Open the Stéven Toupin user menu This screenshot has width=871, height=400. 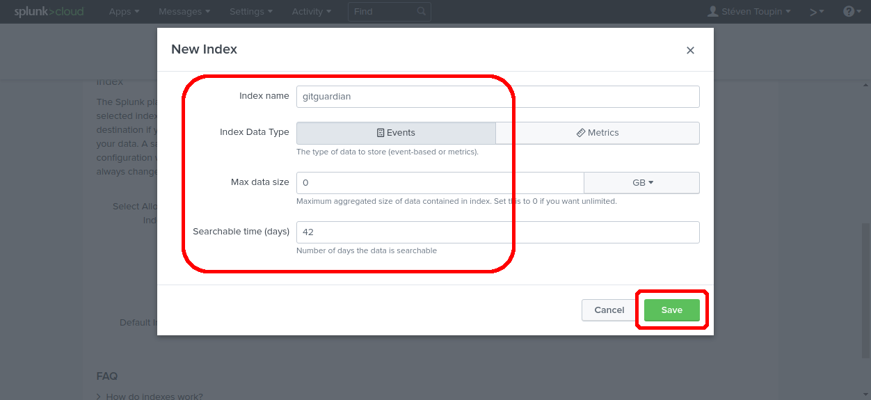coord(749,12)
